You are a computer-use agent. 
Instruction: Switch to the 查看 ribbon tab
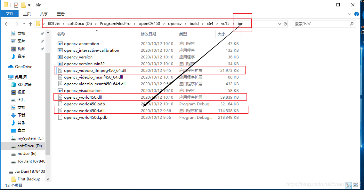tap(61, 14)
